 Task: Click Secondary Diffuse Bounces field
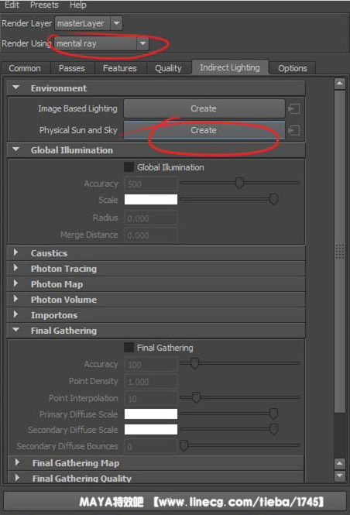click(151, 446)
